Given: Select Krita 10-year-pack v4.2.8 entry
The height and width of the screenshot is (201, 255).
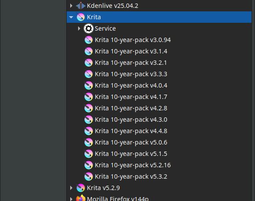Looking at the screenshot, I should point(131,108).
